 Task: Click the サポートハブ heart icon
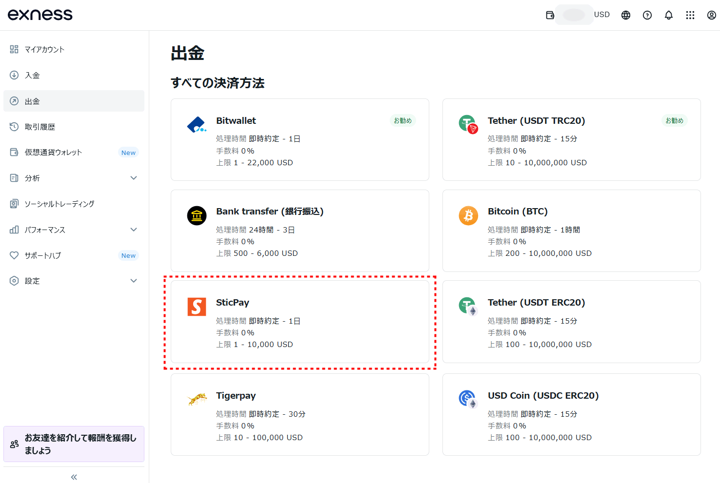(x=14, y=255)
